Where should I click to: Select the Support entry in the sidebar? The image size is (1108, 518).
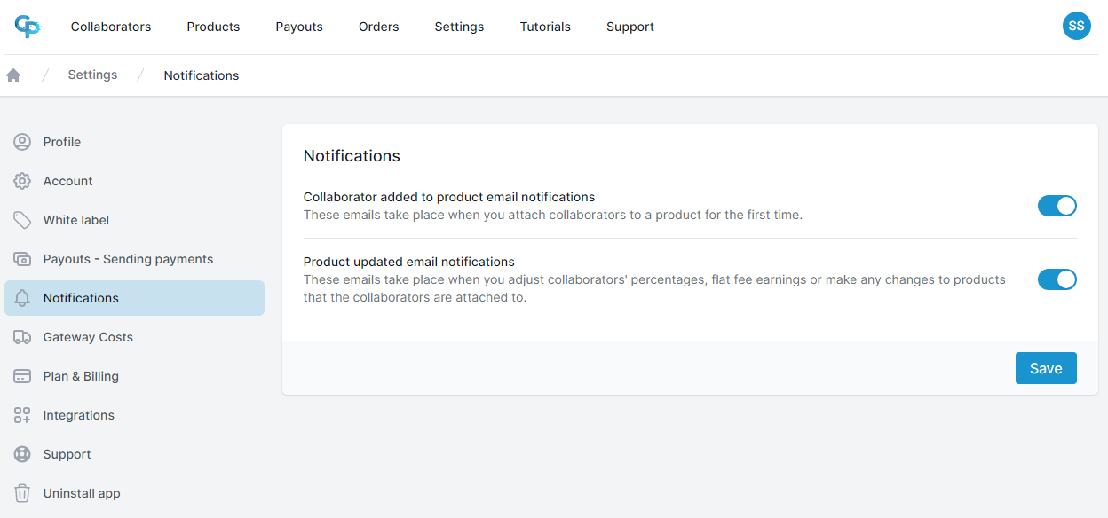click(66, 454)
